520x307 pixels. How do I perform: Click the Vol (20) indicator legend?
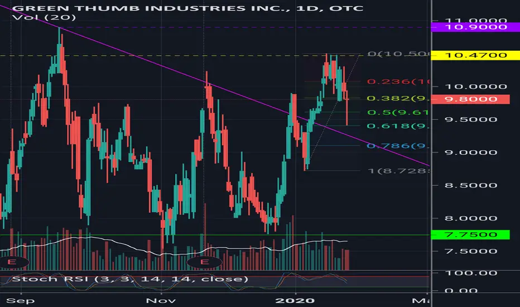coord(44,17)
